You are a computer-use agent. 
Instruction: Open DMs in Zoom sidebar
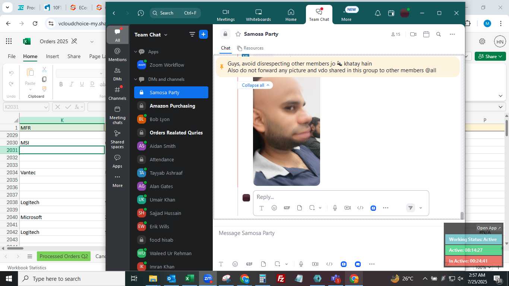pyautogui.click(x=117, y=74)
